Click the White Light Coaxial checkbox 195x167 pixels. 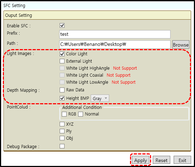click(x=62, y=75)
